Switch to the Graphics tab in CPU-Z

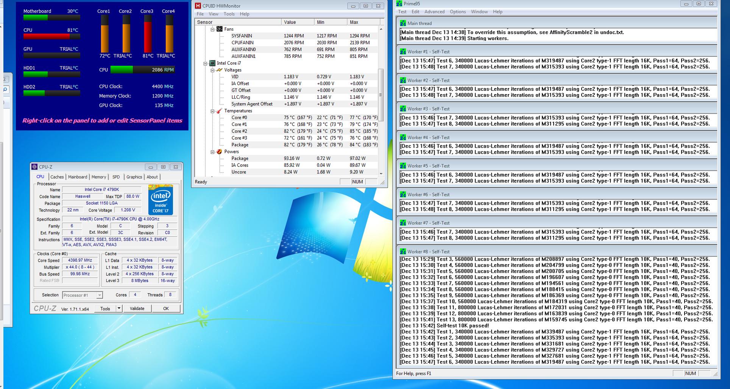[x=134, y=177]
